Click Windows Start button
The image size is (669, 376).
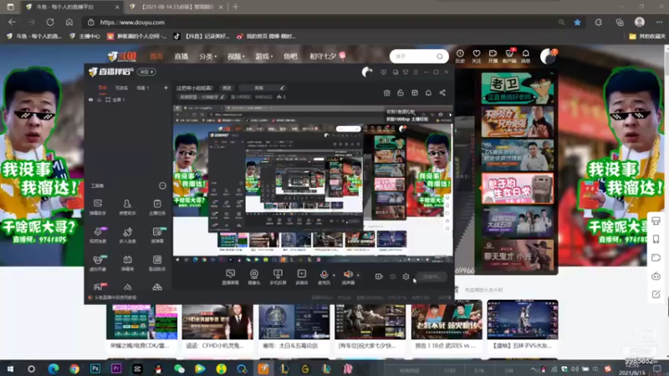tap(10, 368)
